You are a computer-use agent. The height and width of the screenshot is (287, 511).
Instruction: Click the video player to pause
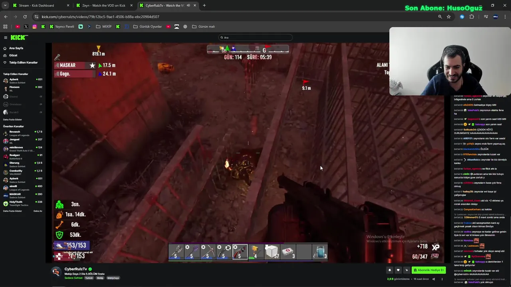248,153
